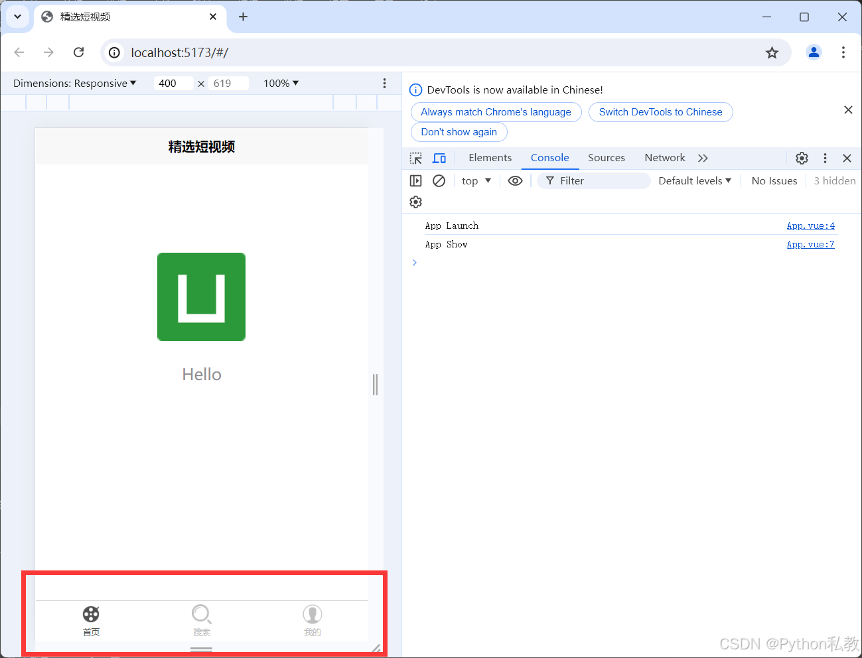Select the 精选短视频 browser tab

coord(129,17)
